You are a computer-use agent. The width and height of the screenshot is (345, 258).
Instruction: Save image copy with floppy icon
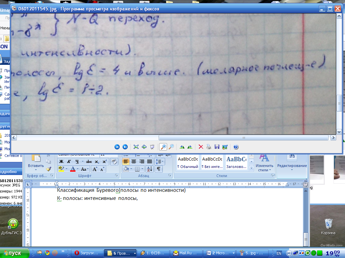[217, 147]
